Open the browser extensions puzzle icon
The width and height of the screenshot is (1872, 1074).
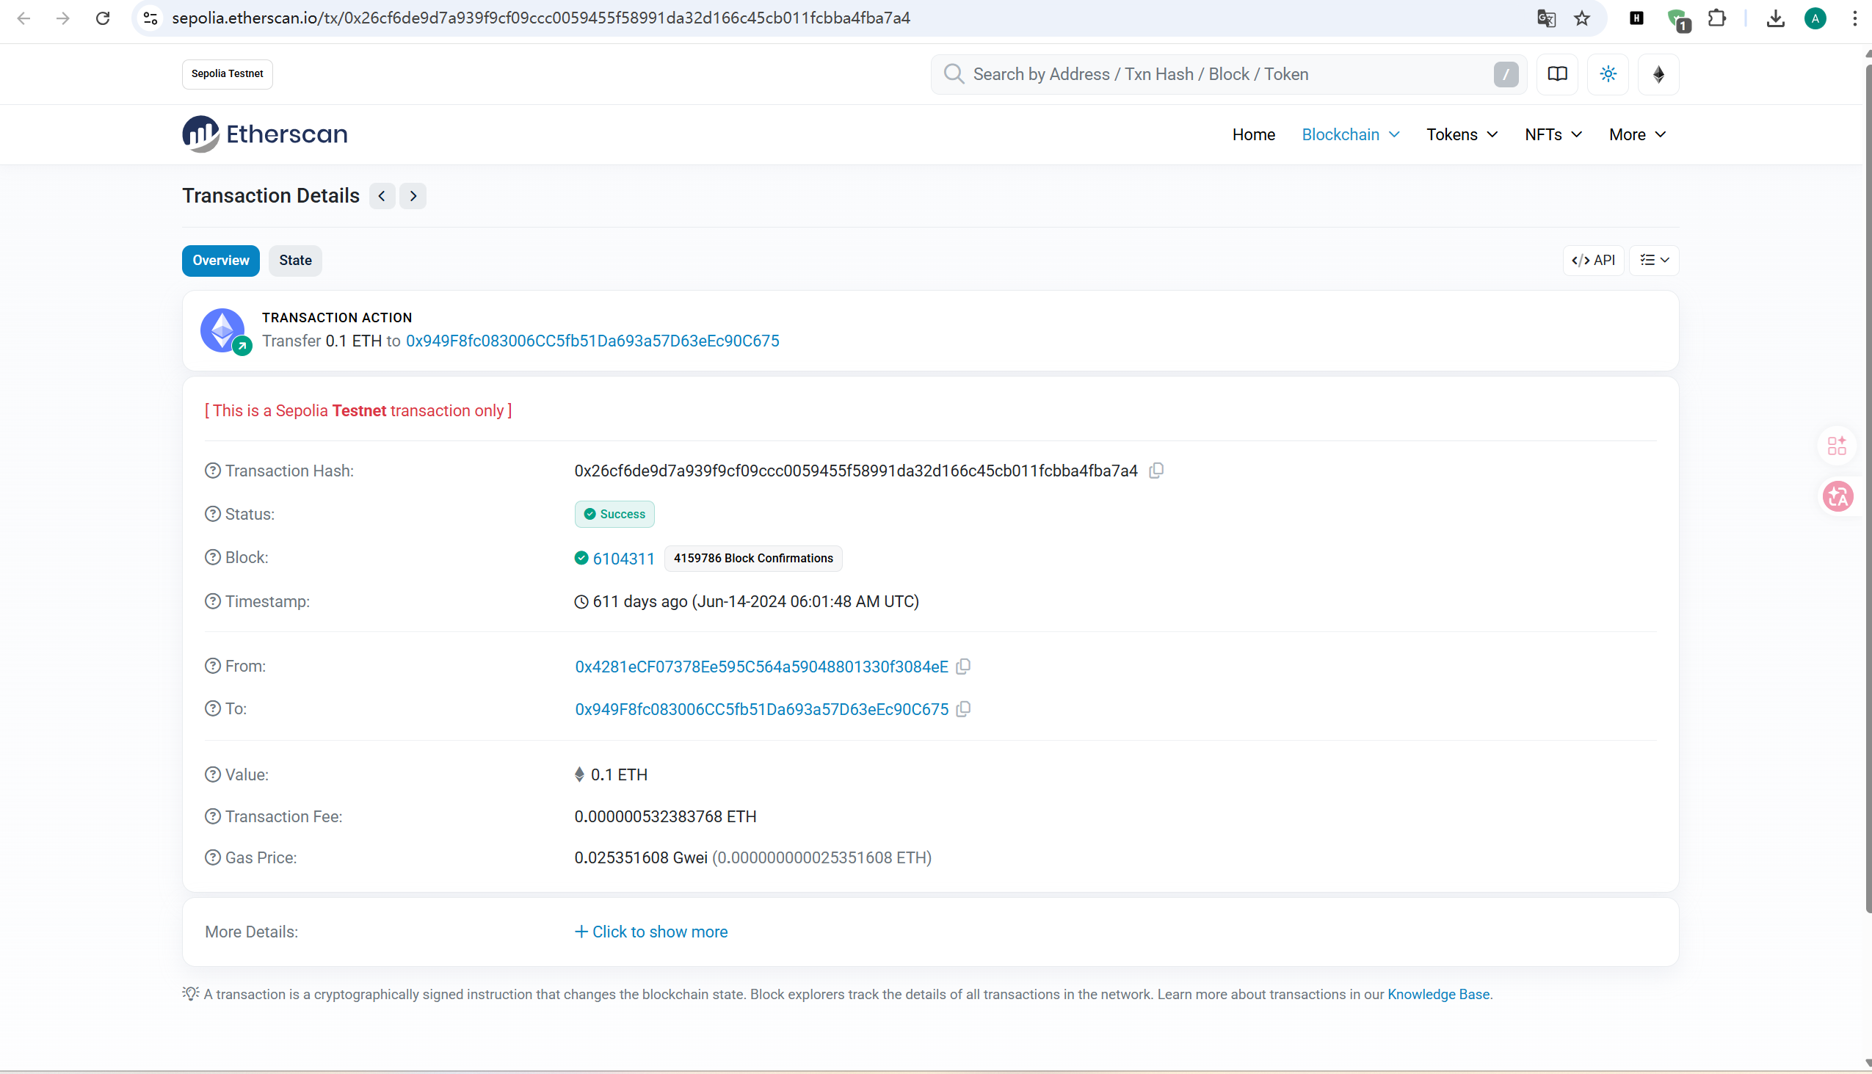[1717, 18]
